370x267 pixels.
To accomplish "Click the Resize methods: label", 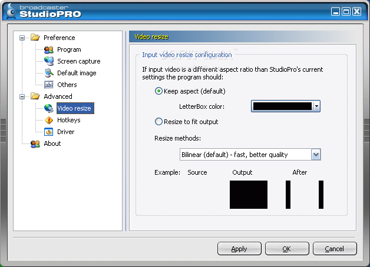I will 178,138.
